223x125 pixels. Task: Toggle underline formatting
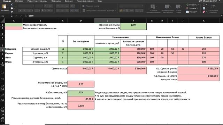point(29,10)
